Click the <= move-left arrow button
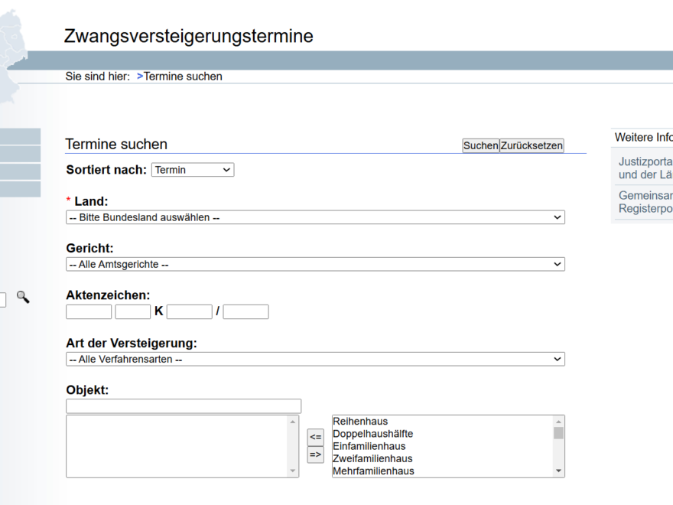The width and height of the screenshot is (673, 505). 315,437
